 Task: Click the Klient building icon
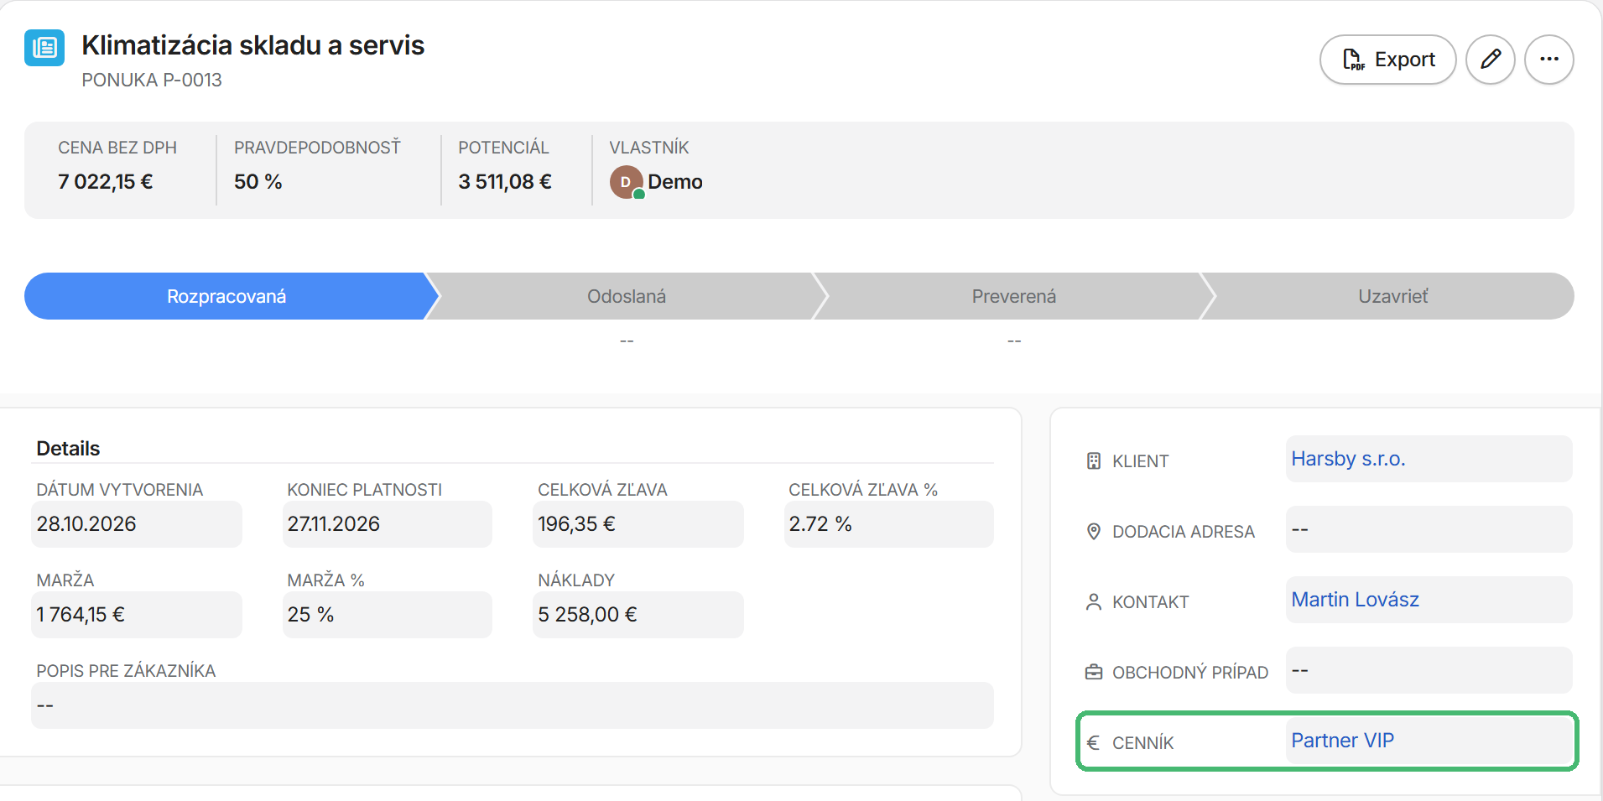point(1093,460)
